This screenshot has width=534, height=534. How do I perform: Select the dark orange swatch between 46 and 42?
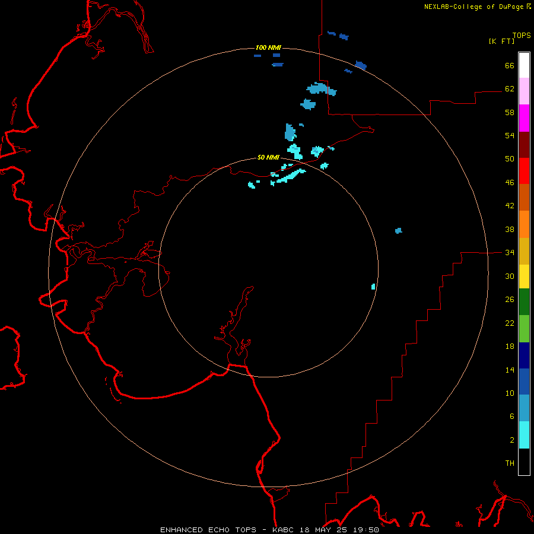(524, 198)
